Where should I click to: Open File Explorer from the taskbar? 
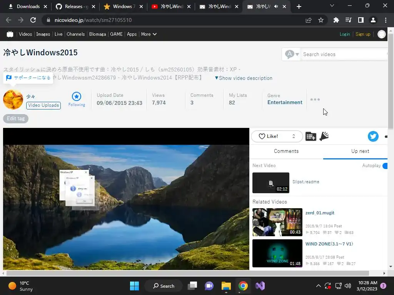pos(226,286)
